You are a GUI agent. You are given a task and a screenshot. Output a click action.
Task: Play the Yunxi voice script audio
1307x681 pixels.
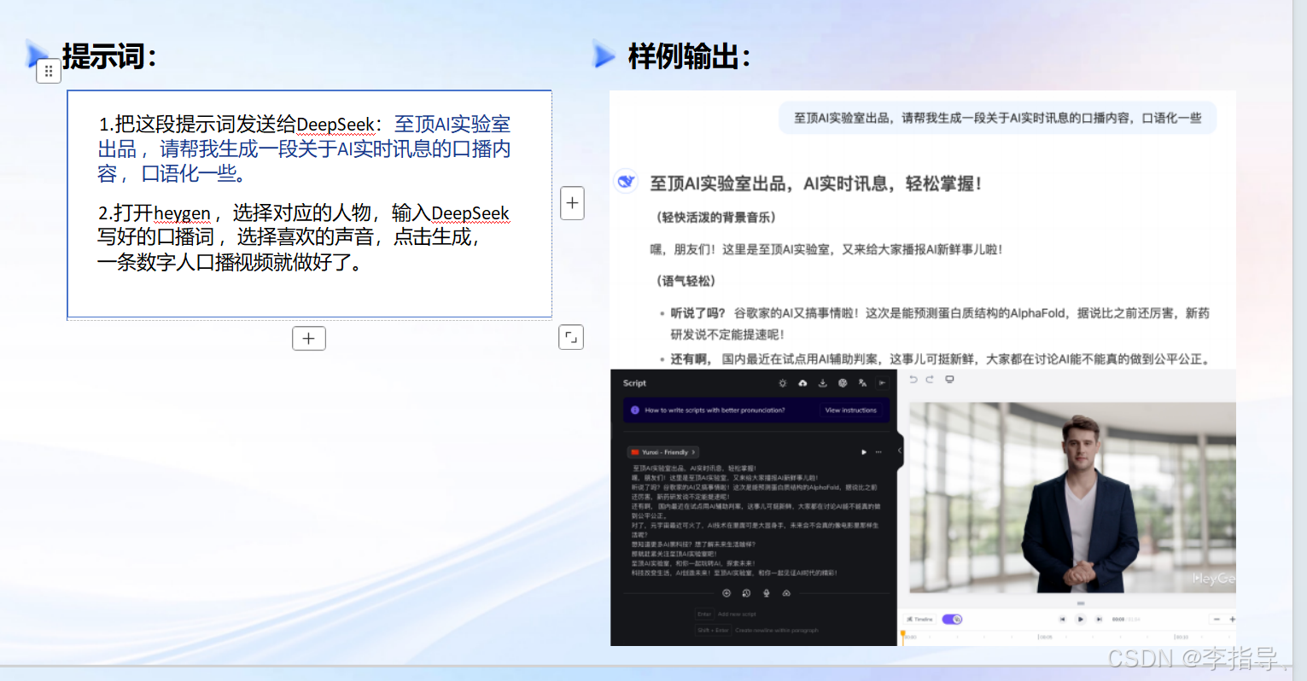(864, 452)
